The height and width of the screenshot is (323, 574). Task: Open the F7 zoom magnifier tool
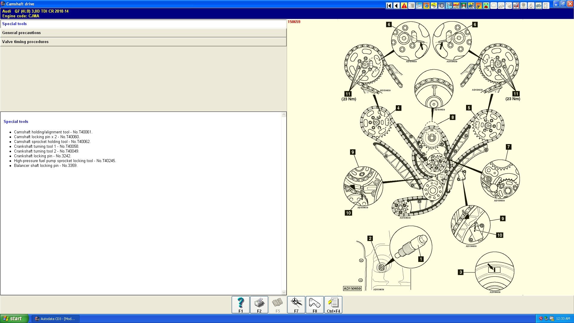tap(296, 304)
